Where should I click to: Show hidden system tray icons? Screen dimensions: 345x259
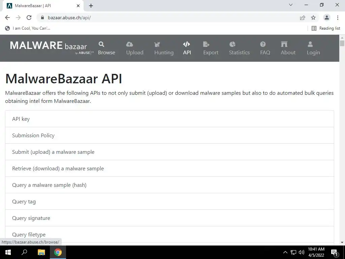[285, 252]
